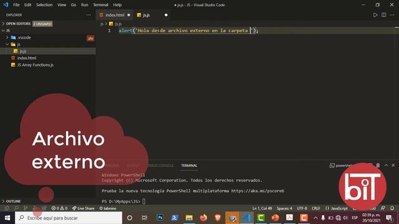
Task: Open Cortana circle on the taskbar
Action: 130,218
